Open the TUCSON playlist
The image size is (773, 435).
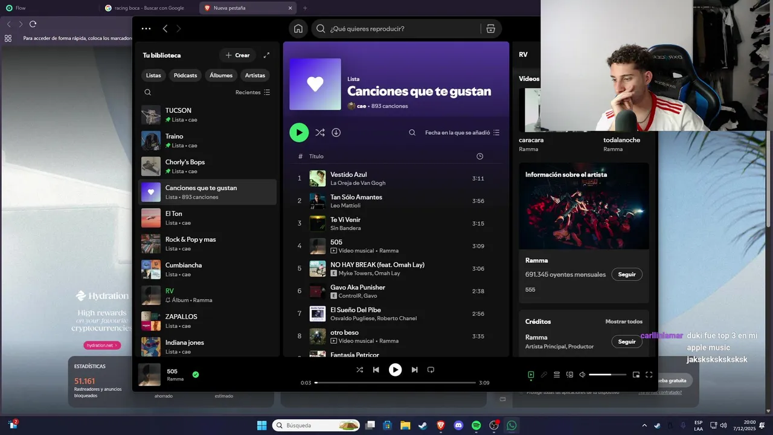[207, 115]
